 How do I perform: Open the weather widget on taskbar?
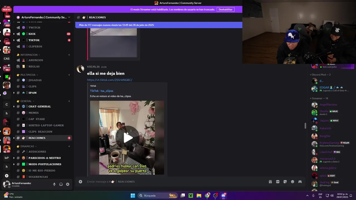click(13, 196)
